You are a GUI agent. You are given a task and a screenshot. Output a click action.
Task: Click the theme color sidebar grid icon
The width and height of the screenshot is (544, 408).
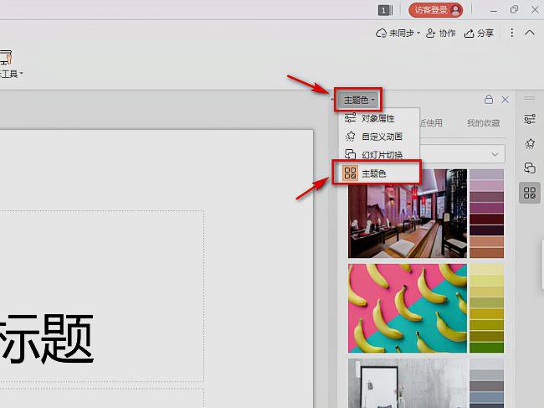coord(530,193)
